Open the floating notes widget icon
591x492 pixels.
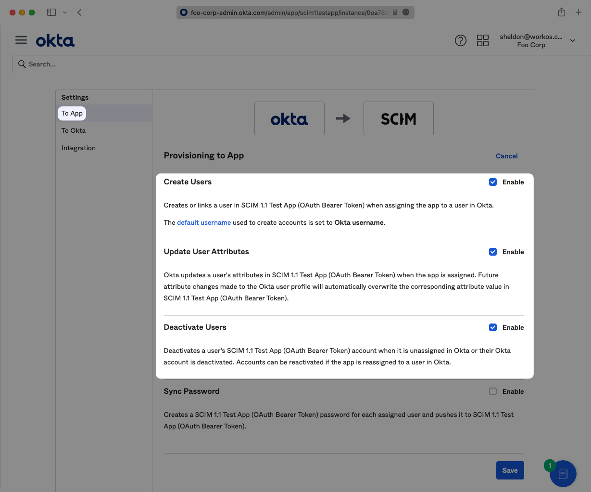click(563, 473)
